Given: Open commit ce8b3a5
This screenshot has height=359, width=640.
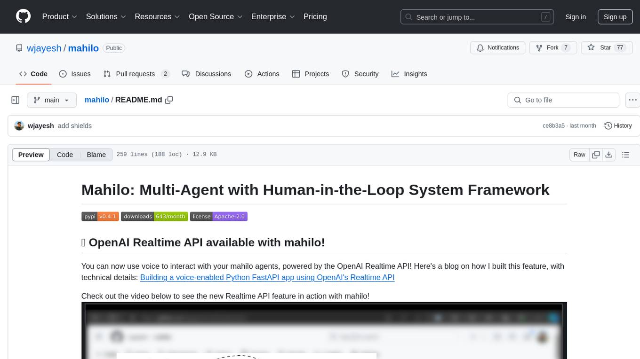Looking at the screenshot, I should tap(553, 126).
